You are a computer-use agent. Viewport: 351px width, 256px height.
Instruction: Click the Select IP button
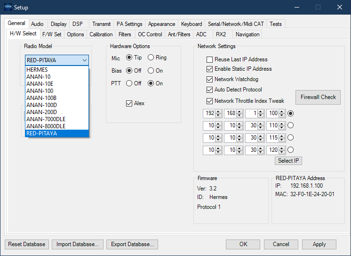point(288,161)
